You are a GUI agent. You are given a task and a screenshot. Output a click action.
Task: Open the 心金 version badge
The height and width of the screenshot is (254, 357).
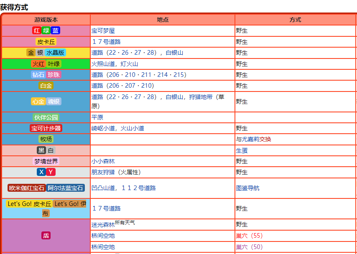(x=38, y=102)
